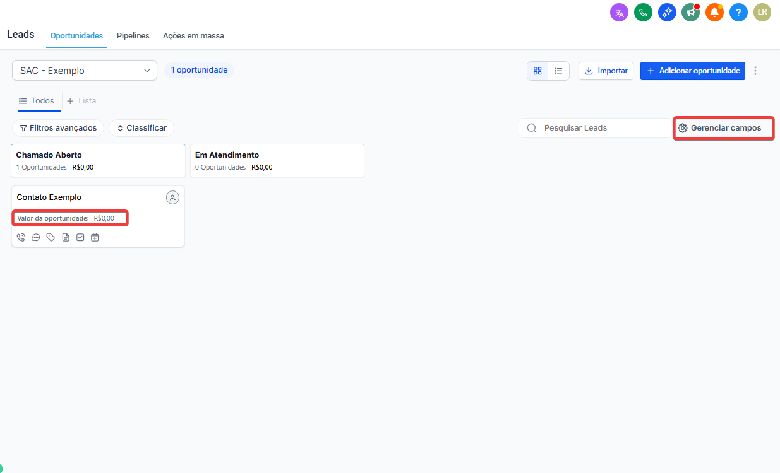Click the green phone dialer icon
780x473 pixels.
tap(643, 13)
